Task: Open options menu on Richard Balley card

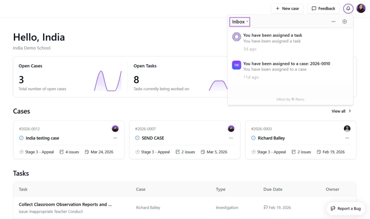Action: tap(347, 138)
